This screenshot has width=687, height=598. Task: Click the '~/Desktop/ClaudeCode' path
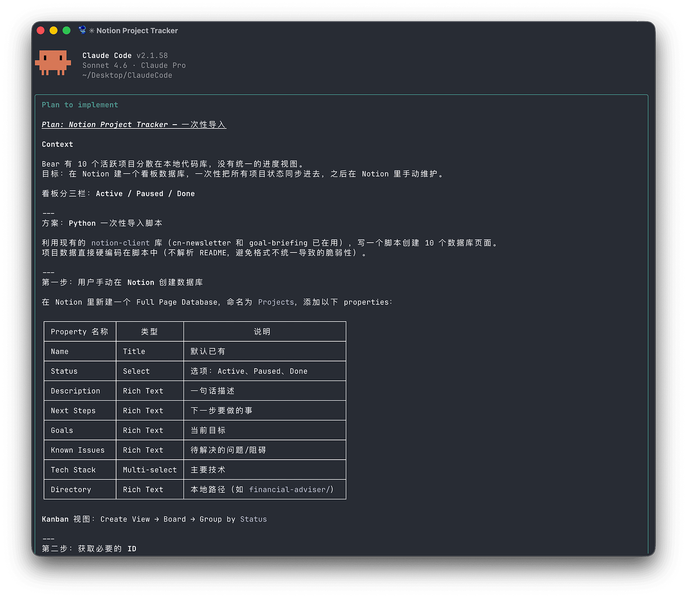point(127,76)
